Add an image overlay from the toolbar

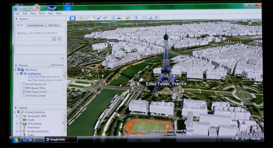pyautogui.click(x=99, y=18)
